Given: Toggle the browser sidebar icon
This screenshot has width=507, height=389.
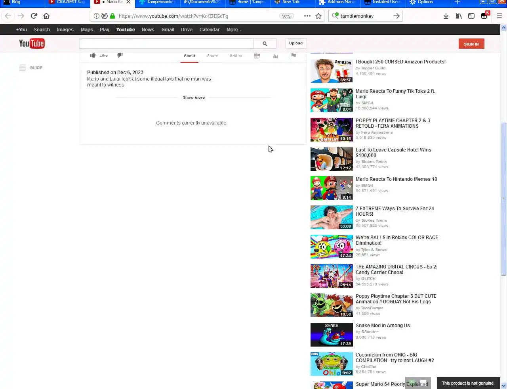Looking at the screenshot, I should (x=471, y=16).
